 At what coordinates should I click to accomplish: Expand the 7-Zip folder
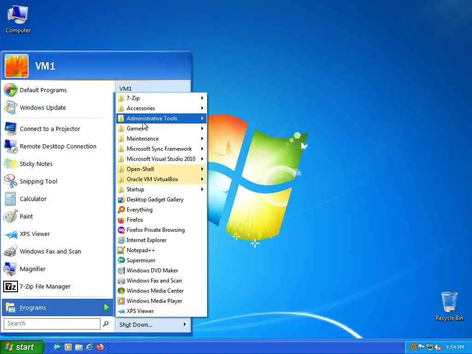pyautogui.click(x=161, y=98)
